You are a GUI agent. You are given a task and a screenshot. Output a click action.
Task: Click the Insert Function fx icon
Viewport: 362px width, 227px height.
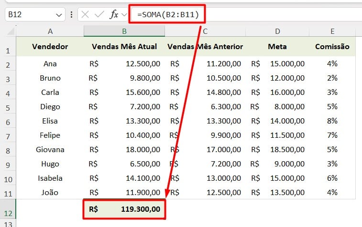click(114, 14)
